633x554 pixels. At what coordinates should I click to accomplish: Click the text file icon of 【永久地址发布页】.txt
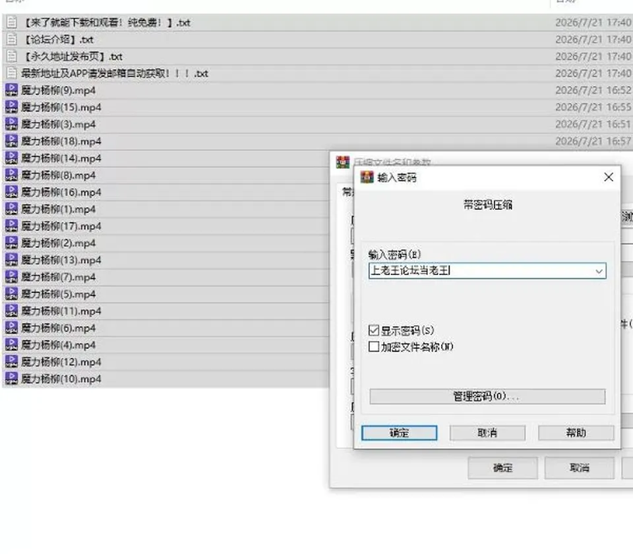tap(12, 56)
